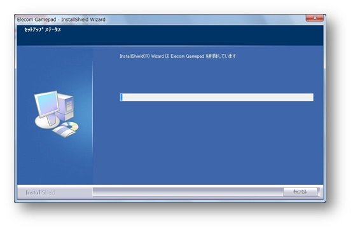Click the left sidebar panel above the illustration
The image size is (353, 230).
(x=55, y=67)
